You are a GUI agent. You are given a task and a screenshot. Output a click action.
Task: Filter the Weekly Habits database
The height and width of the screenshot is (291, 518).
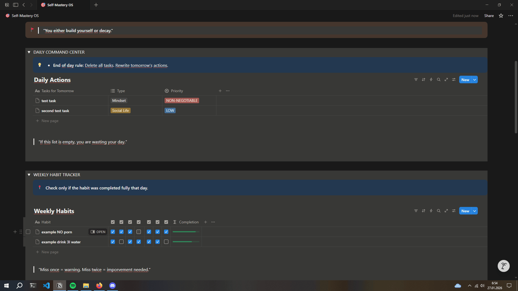[416, 211]
